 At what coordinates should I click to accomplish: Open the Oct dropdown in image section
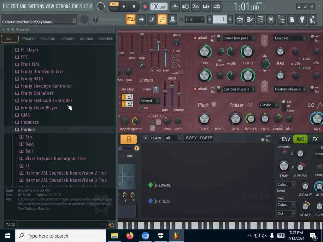coord(285,213)
